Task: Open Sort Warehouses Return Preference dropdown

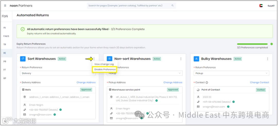Action: (58, 73)
